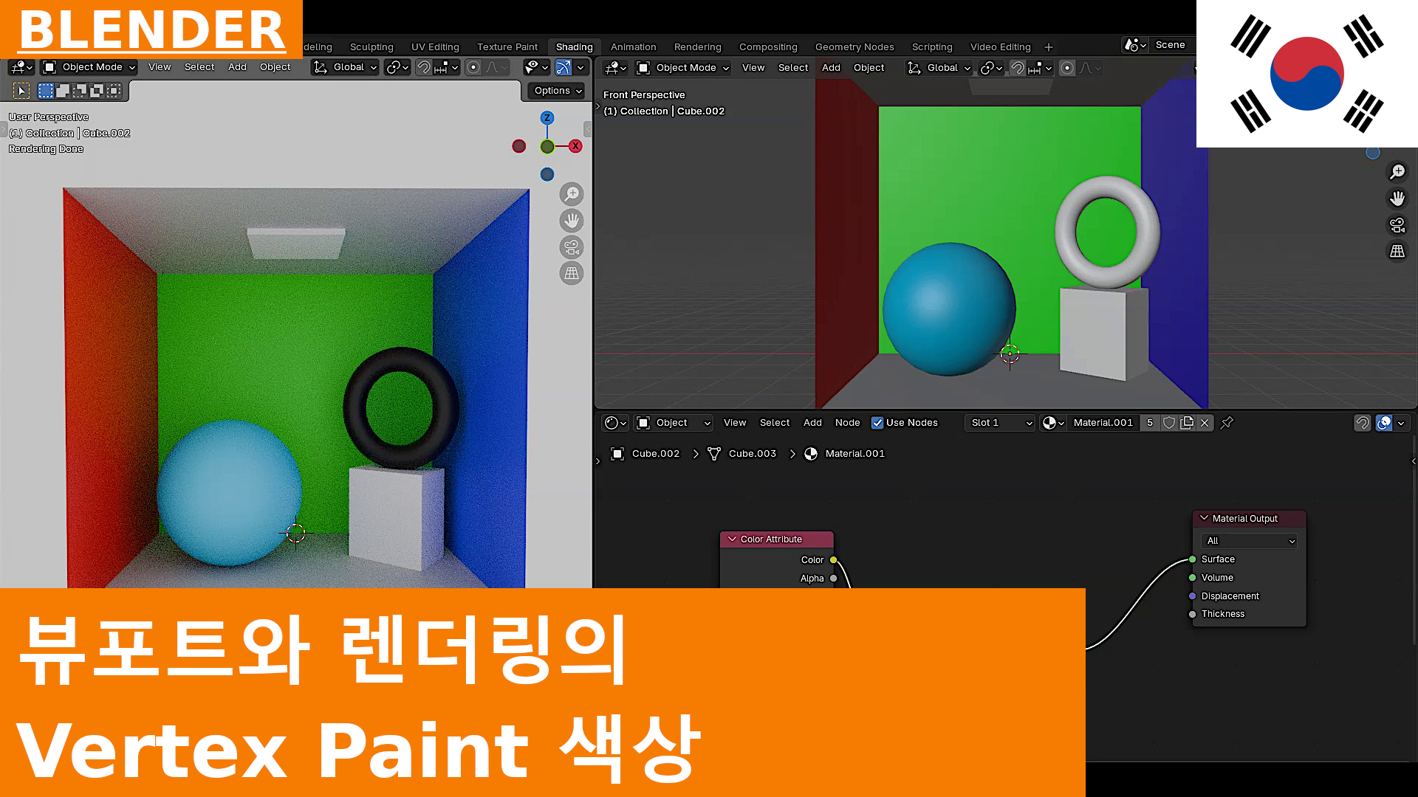Add new workspace with plus button
This screenshot has height=797, width=1418.
click(1048, 47)
